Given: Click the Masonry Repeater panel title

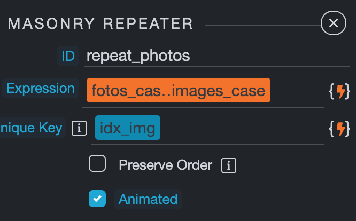Looking at the screenshot, I should click(100, 24).
